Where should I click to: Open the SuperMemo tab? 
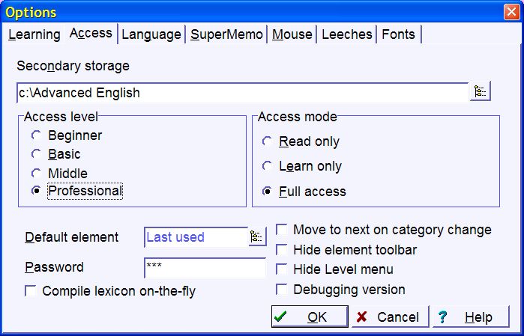[x=226, y=34]
